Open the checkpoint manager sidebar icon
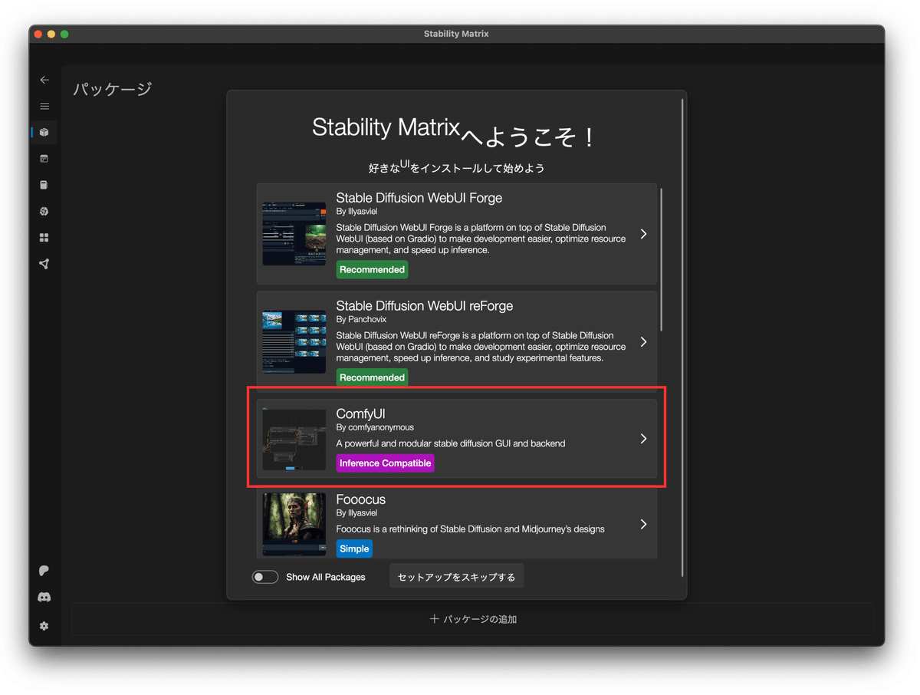This screenshot has width=920, height=695. pos(44,185)
